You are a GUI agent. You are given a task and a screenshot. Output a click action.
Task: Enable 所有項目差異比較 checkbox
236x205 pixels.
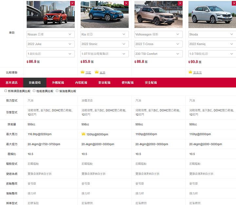(6, 91)
